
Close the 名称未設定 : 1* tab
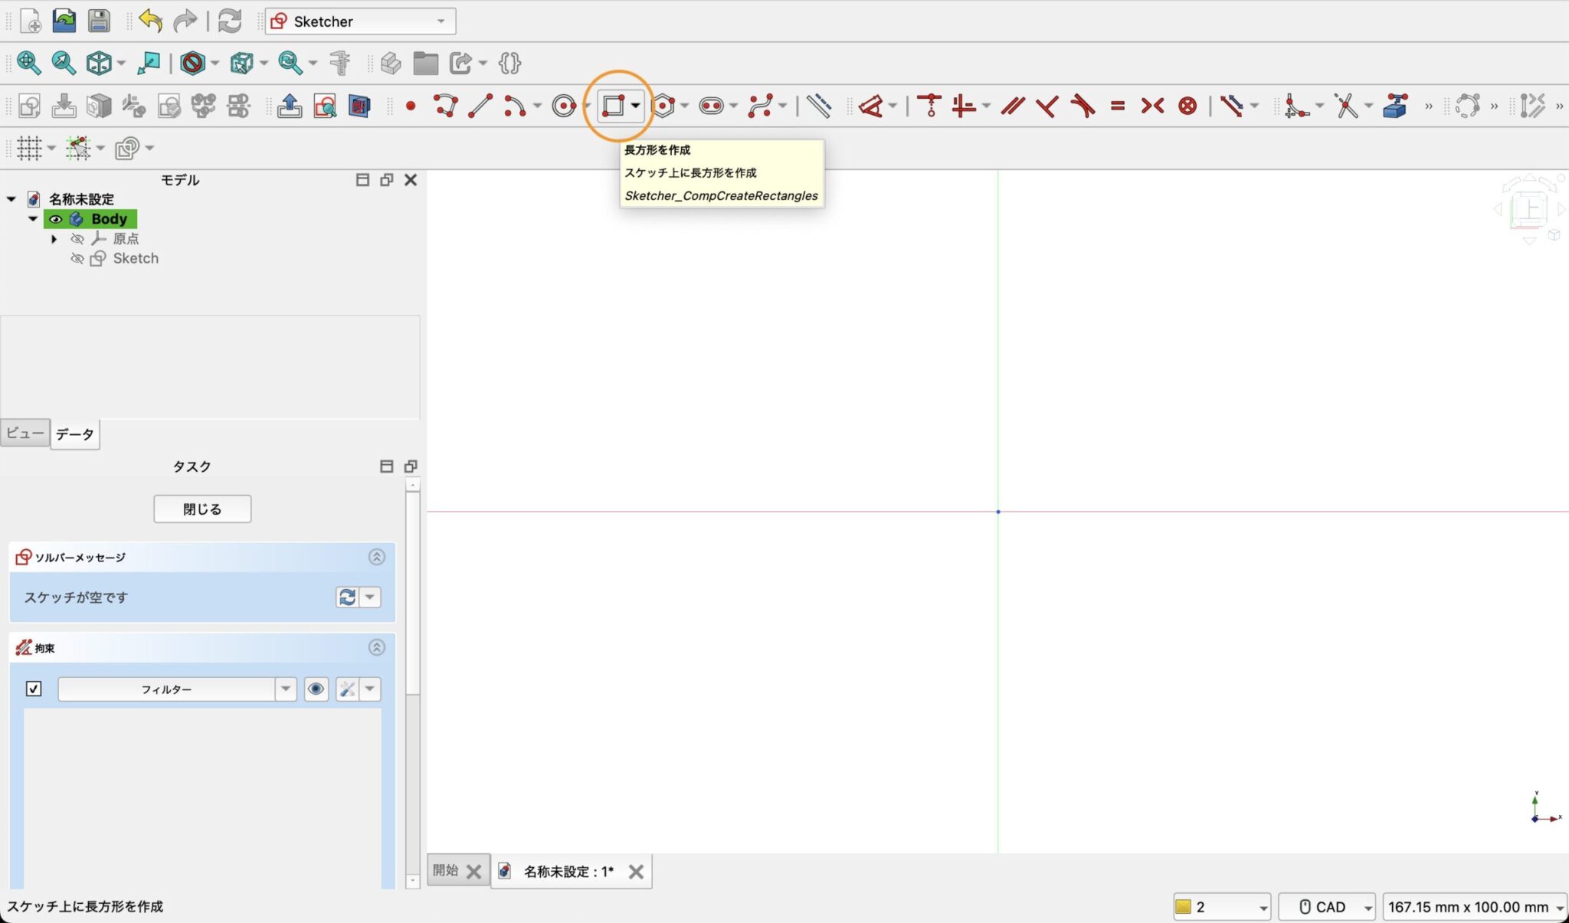[636, 872]
